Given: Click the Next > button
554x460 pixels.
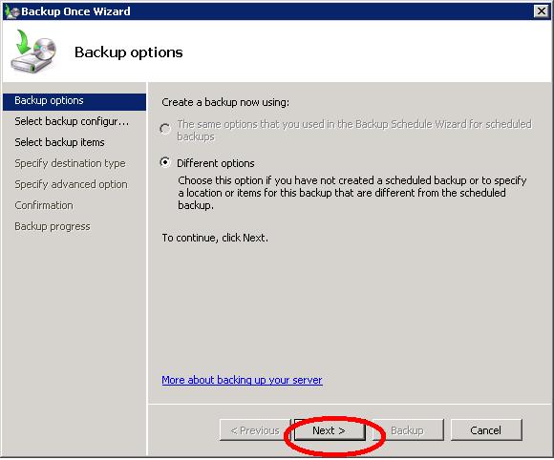Looking at the screenshot, I should (330, 430).
